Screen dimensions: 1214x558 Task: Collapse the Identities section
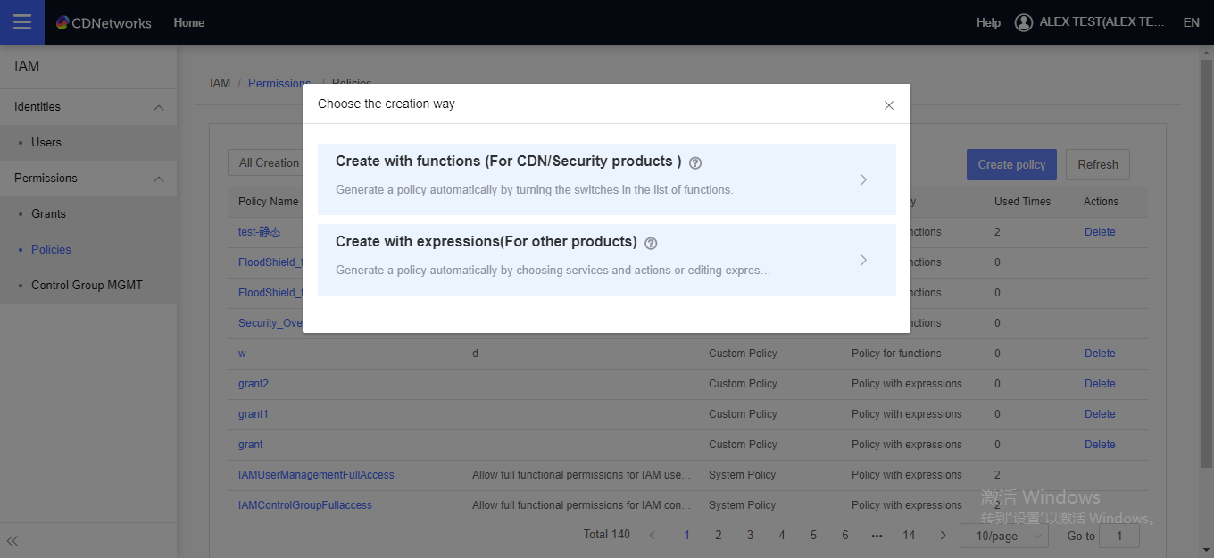click(159, 107)
